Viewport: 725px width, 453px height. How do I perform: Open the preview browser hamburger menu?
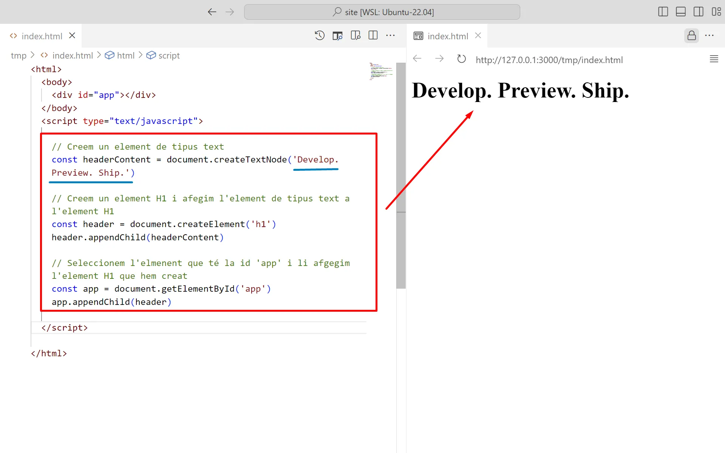[714, 59]
